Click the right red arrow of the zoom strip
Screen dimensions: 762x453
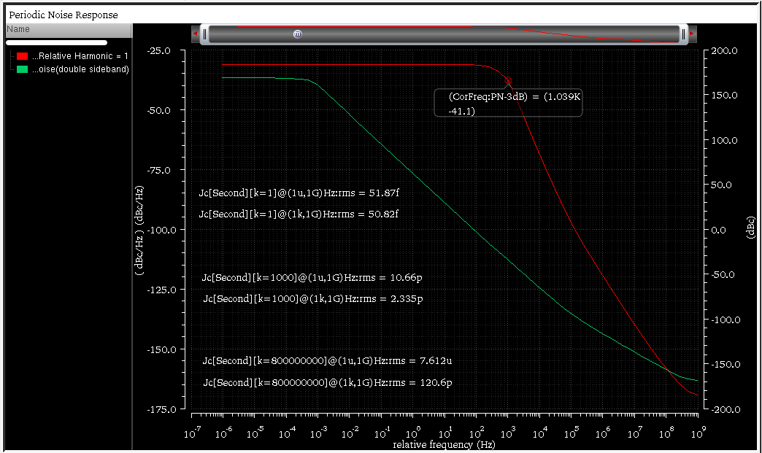pos(692,34)
